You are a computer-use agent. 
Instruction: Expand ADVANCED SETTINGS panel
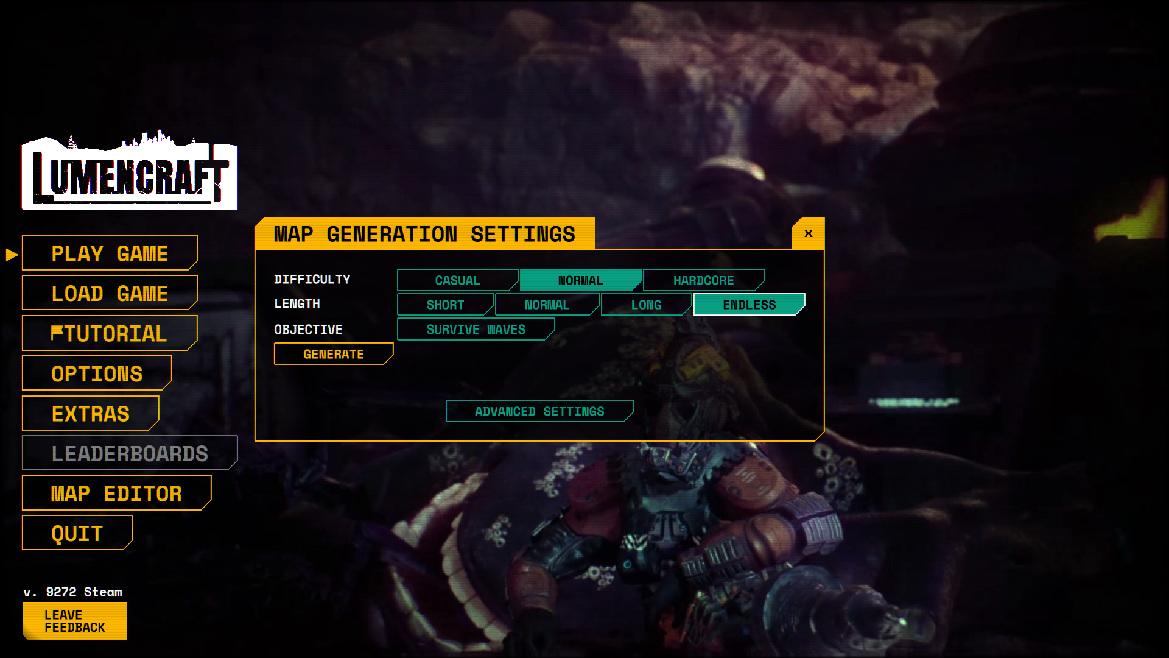[539, 411]
